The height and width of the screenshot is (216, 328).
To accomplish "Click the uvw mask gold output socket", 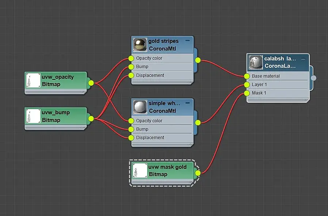I will (198, 173).
